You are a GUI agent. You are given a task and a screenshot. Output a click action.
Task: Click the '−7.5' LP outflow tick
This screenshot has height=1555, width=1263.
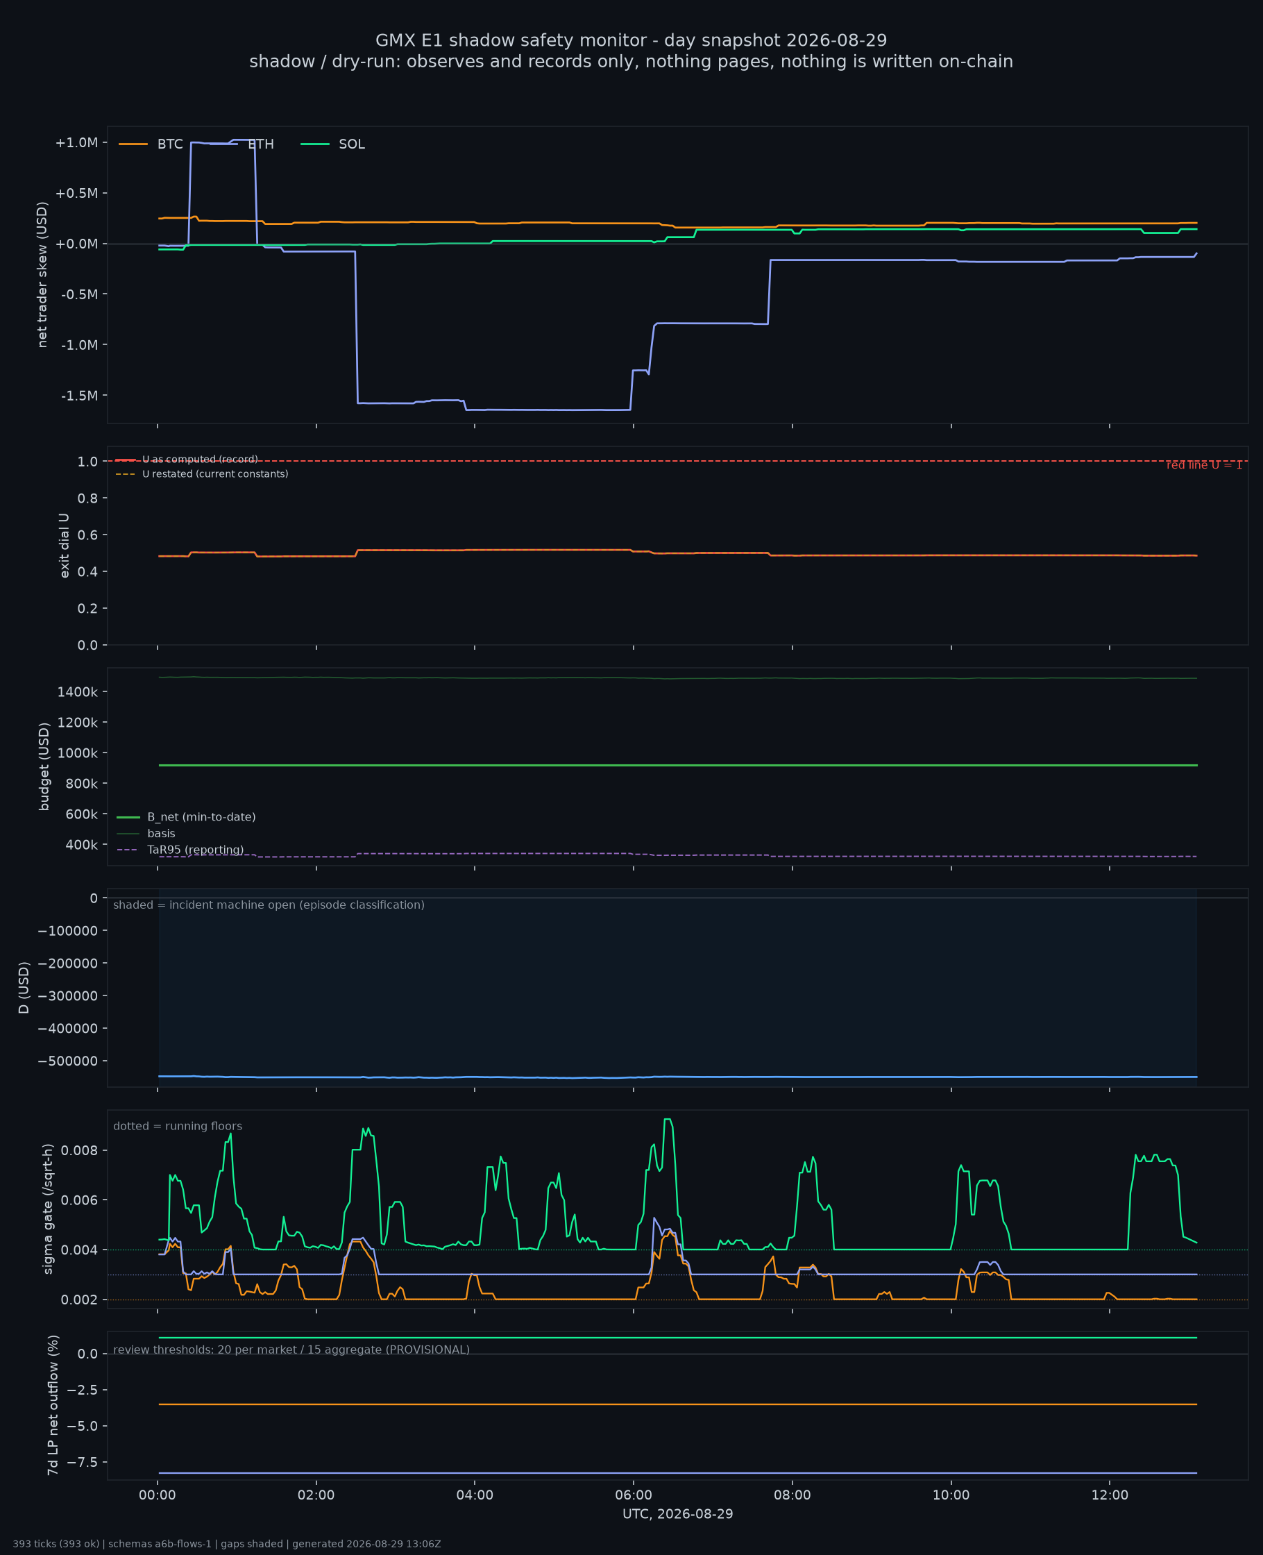click(81, 1462)
